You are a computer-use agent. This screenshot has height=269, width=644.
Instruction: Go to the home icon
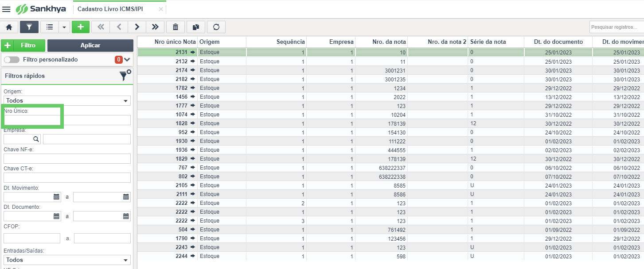coord(9,27)
